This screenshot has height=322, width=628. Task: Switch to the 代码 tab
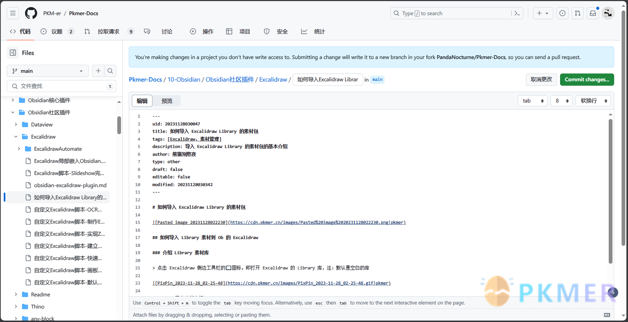tap(20, 31)
